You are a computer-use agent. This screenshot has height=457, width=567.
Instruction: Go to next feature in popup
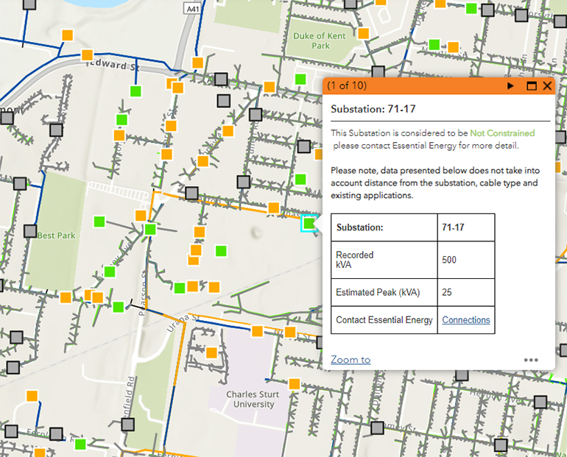511,86
